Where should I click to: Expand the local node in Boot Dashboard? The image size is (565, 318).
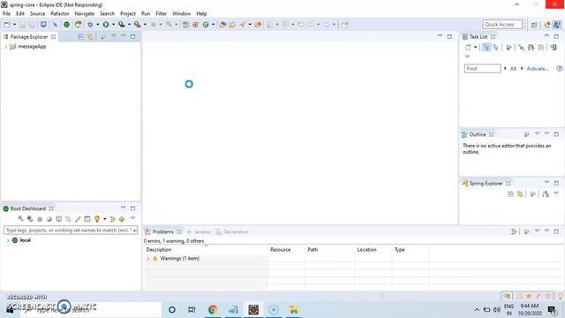[x=8, y=240]
